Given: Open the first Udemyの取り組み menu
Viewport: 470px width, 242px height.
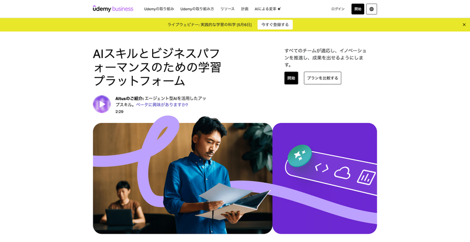Looking at the screenshot, I should (x=159, y=9).
